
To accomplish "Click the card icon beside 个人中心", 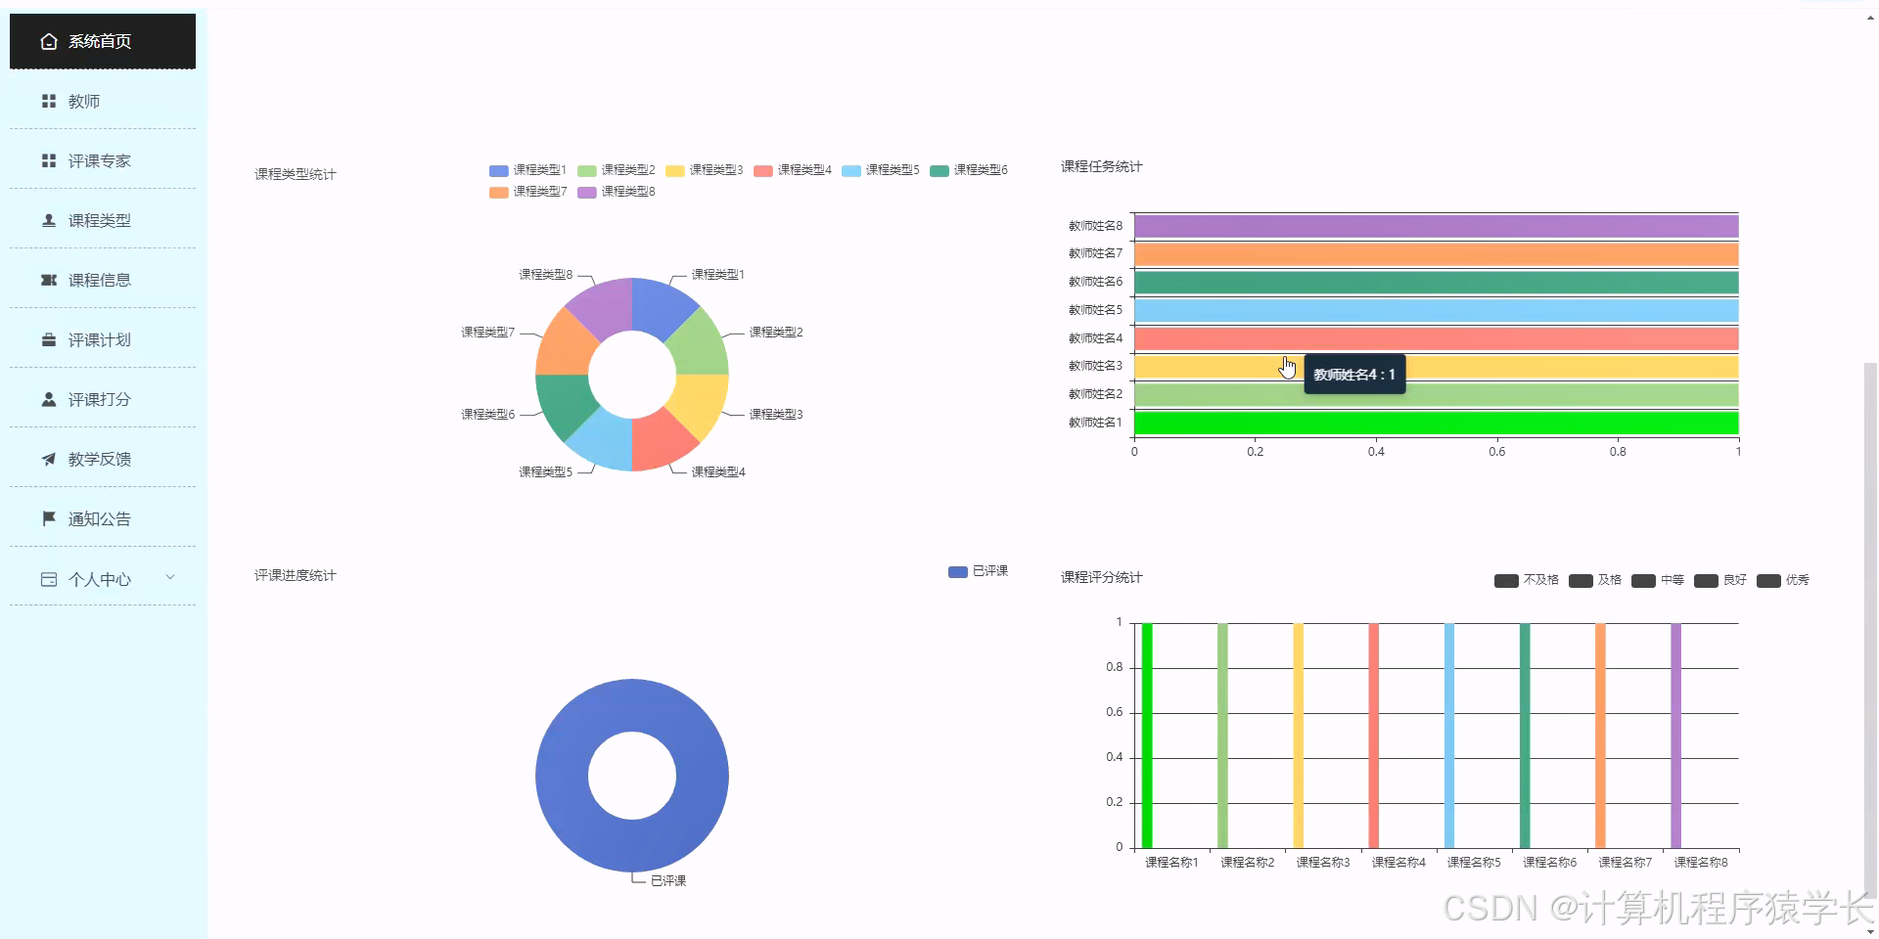I will 49,579.
